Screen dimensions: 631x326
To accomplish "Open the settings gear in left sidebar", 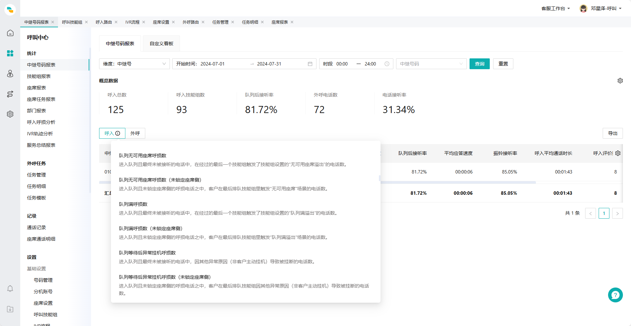I will [x=10, y=114].
